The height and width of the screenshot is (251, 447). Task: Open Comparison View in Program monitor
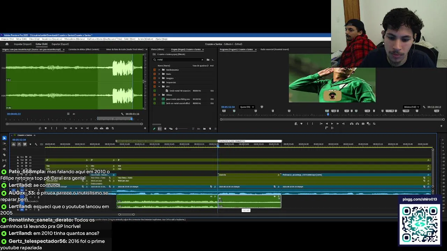(368, 123)
